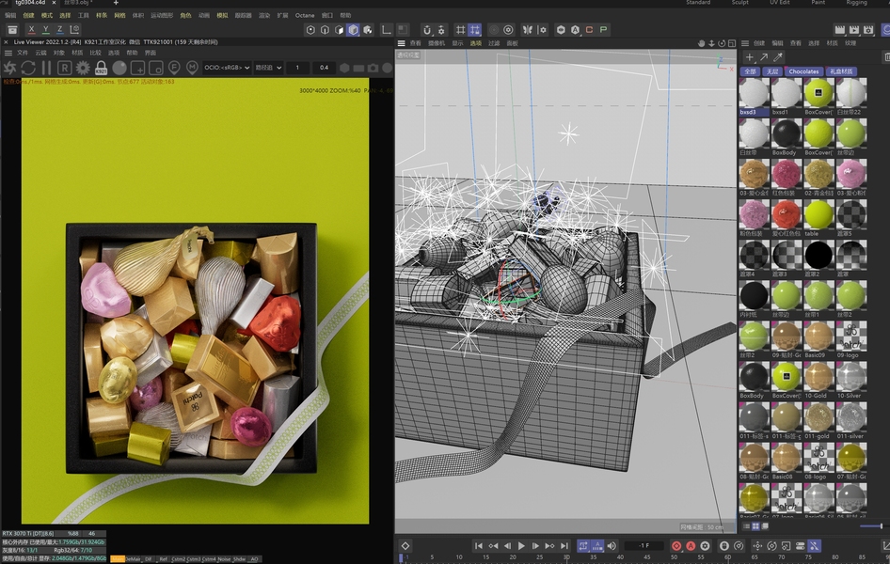The height and width of the screenshot is (564, 890).
Task: Select the ?? (All) material filter button
Action: (750, 71)
